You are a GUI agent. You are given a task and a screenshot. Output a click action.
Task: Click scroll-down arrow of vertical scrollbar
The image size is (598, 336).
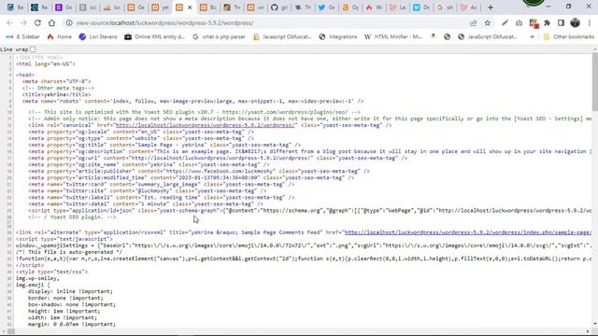[x=594, y=325]
